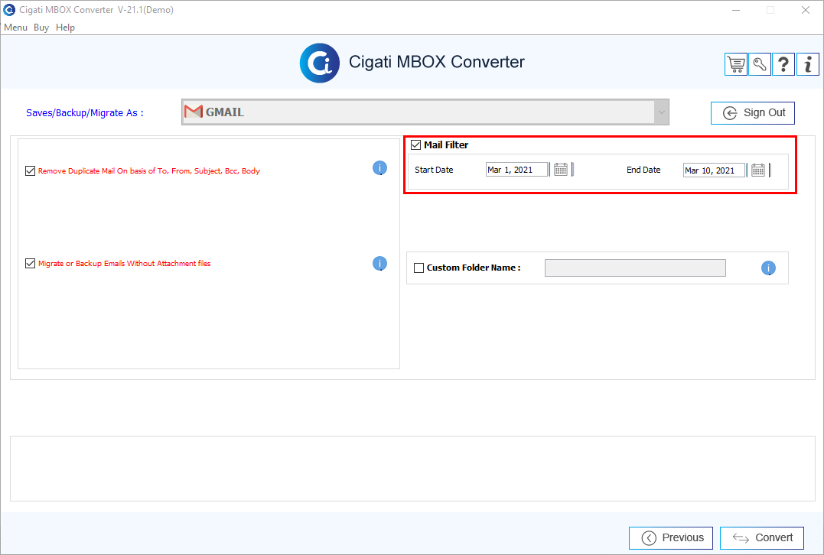Open the about info icon
Image resolution: width=824 pixels, height=555 pixels.
[x=808, y=64]
